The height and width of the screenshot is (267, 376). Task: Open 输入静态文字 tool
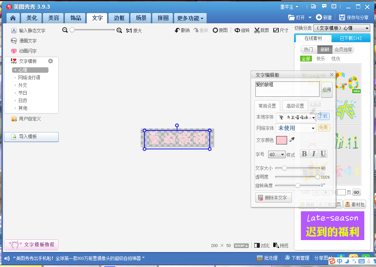28,31
